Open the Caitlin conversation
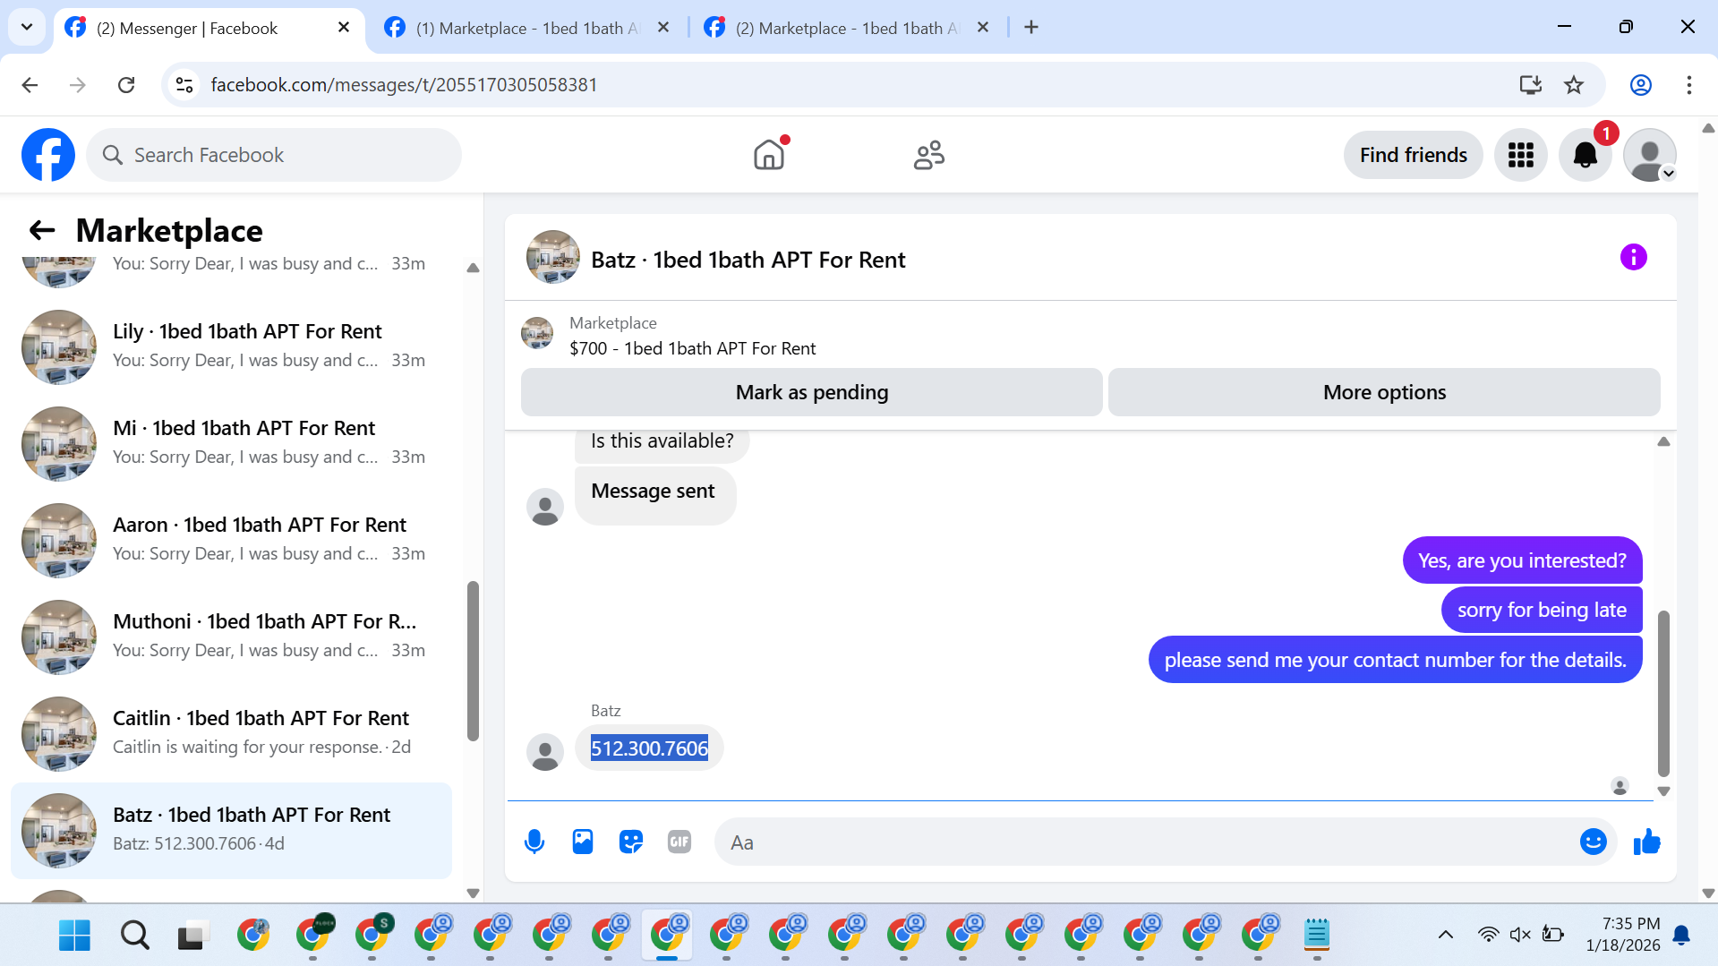 click(x=231, y=733)
